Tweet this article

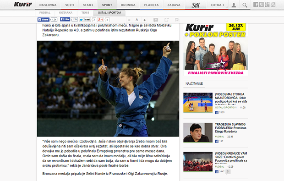tap(85, 20)
